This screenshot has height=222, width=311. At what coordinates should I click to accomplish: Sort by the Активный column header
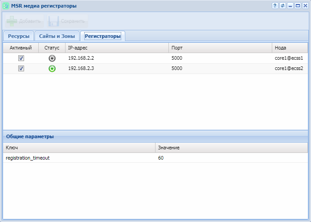coord(21,48)
